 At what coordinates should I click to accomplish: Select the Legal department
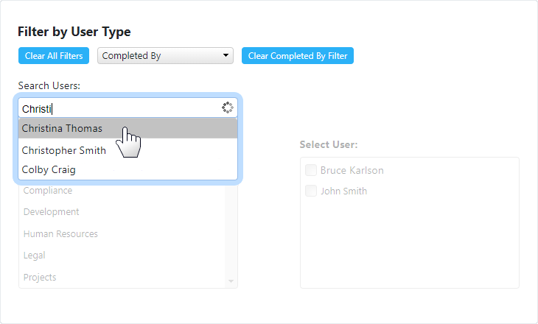tap(35, 256)
